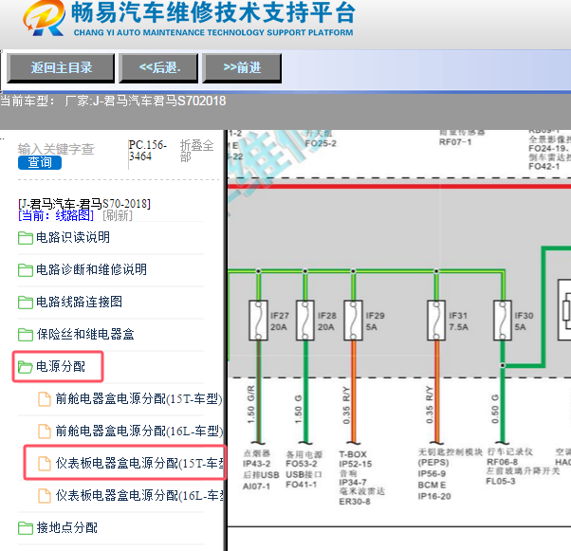
Task: Open folder icon for 接地点分配
Action: (26, 528)
